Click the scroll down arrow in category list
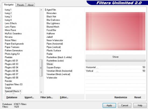Viewport: 148px width, 109px height. (x=41, y=92)
